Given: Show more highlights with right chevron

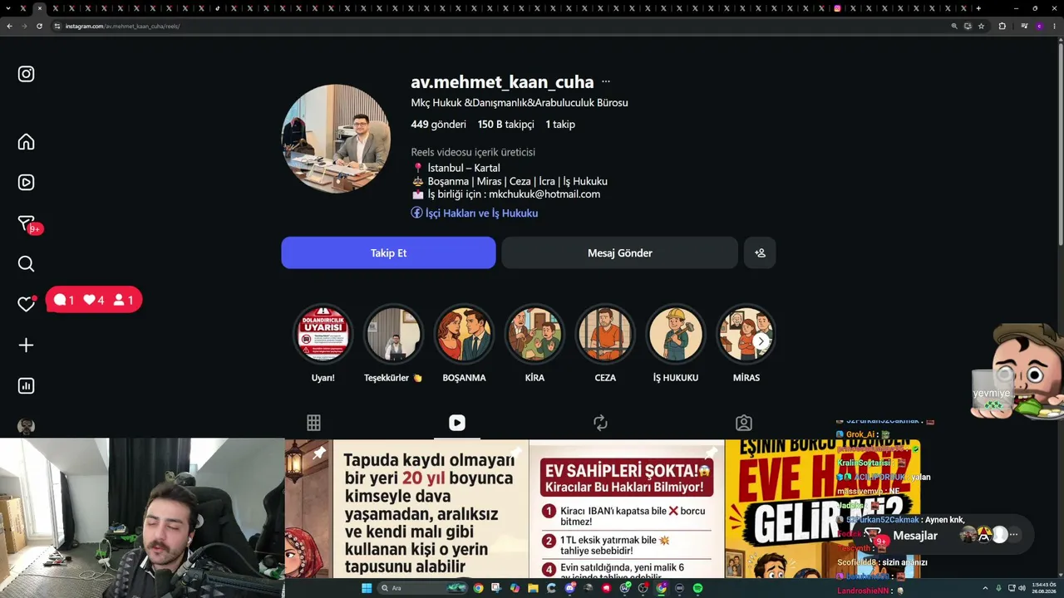Looking at the screenshot, I should pyautogui.click(x=761, y=341).
